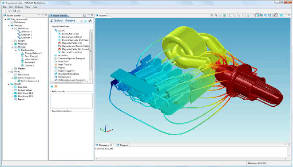Click the New file icon in main toolbar
Image resolution: width=293 pixels, height=167 pixels.
(x=6, y=11)
